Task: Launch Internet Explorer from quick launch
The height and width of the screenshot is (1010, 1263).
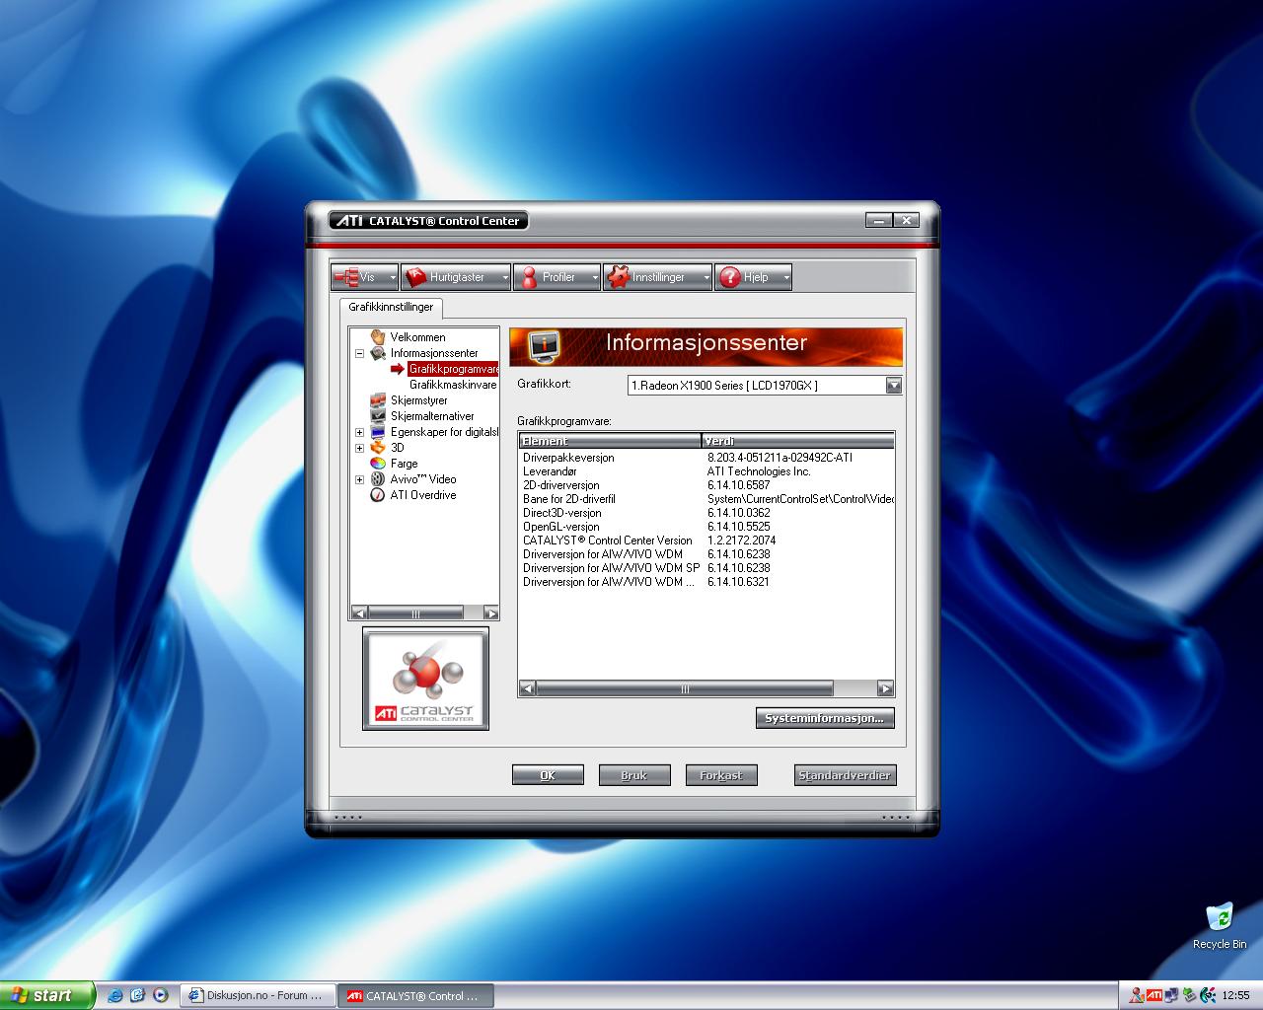Action: point(114,995)
